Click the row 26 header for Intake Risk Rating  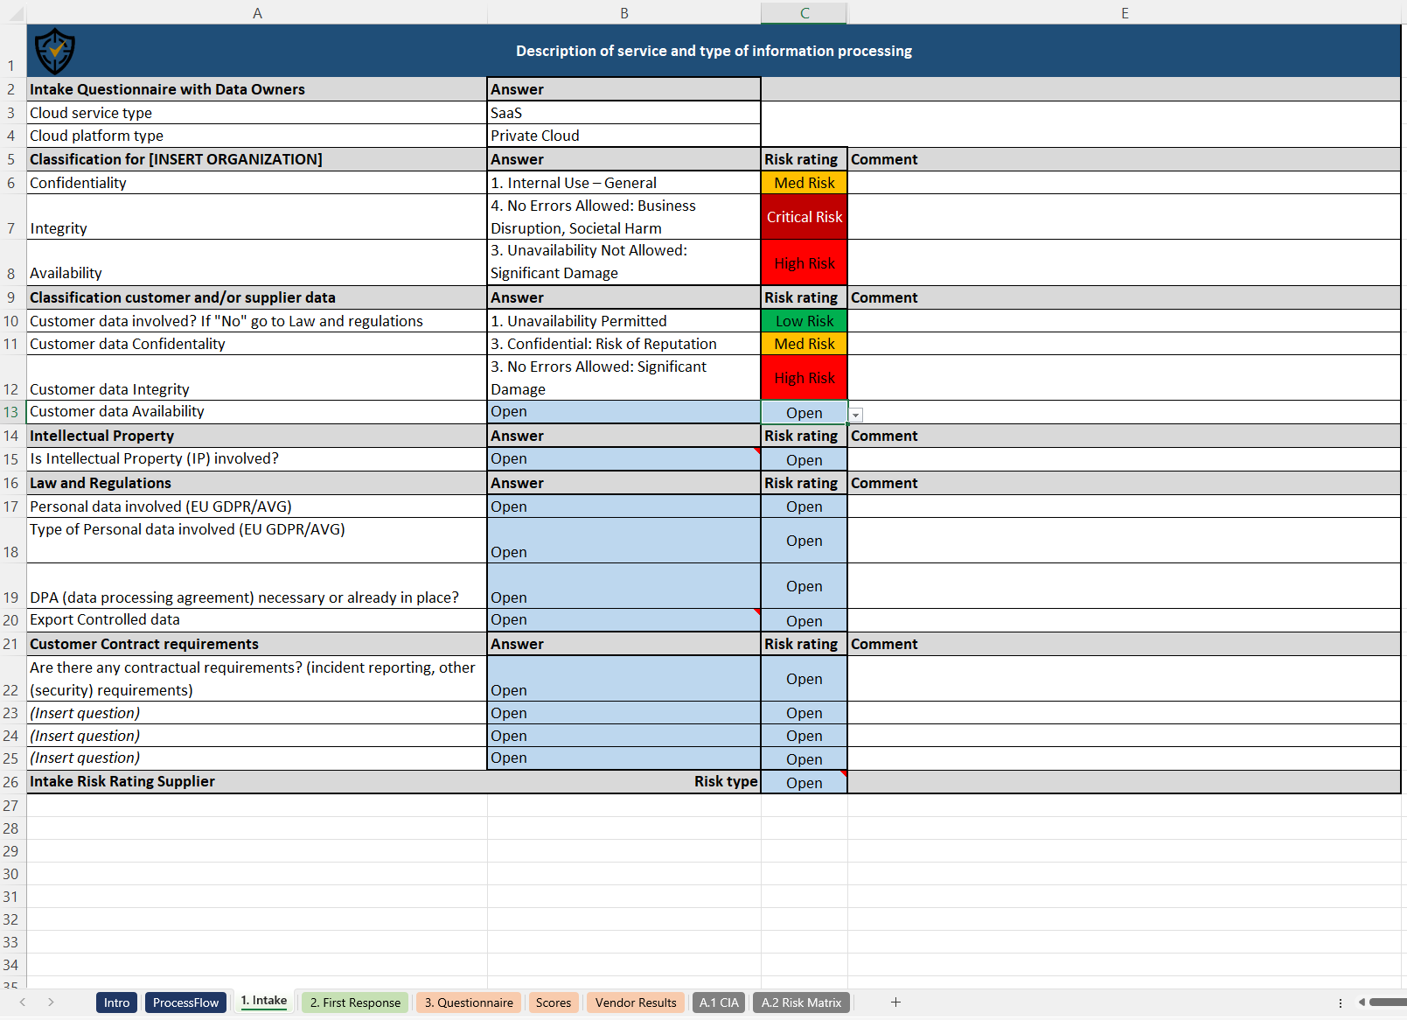coord(11,782)
